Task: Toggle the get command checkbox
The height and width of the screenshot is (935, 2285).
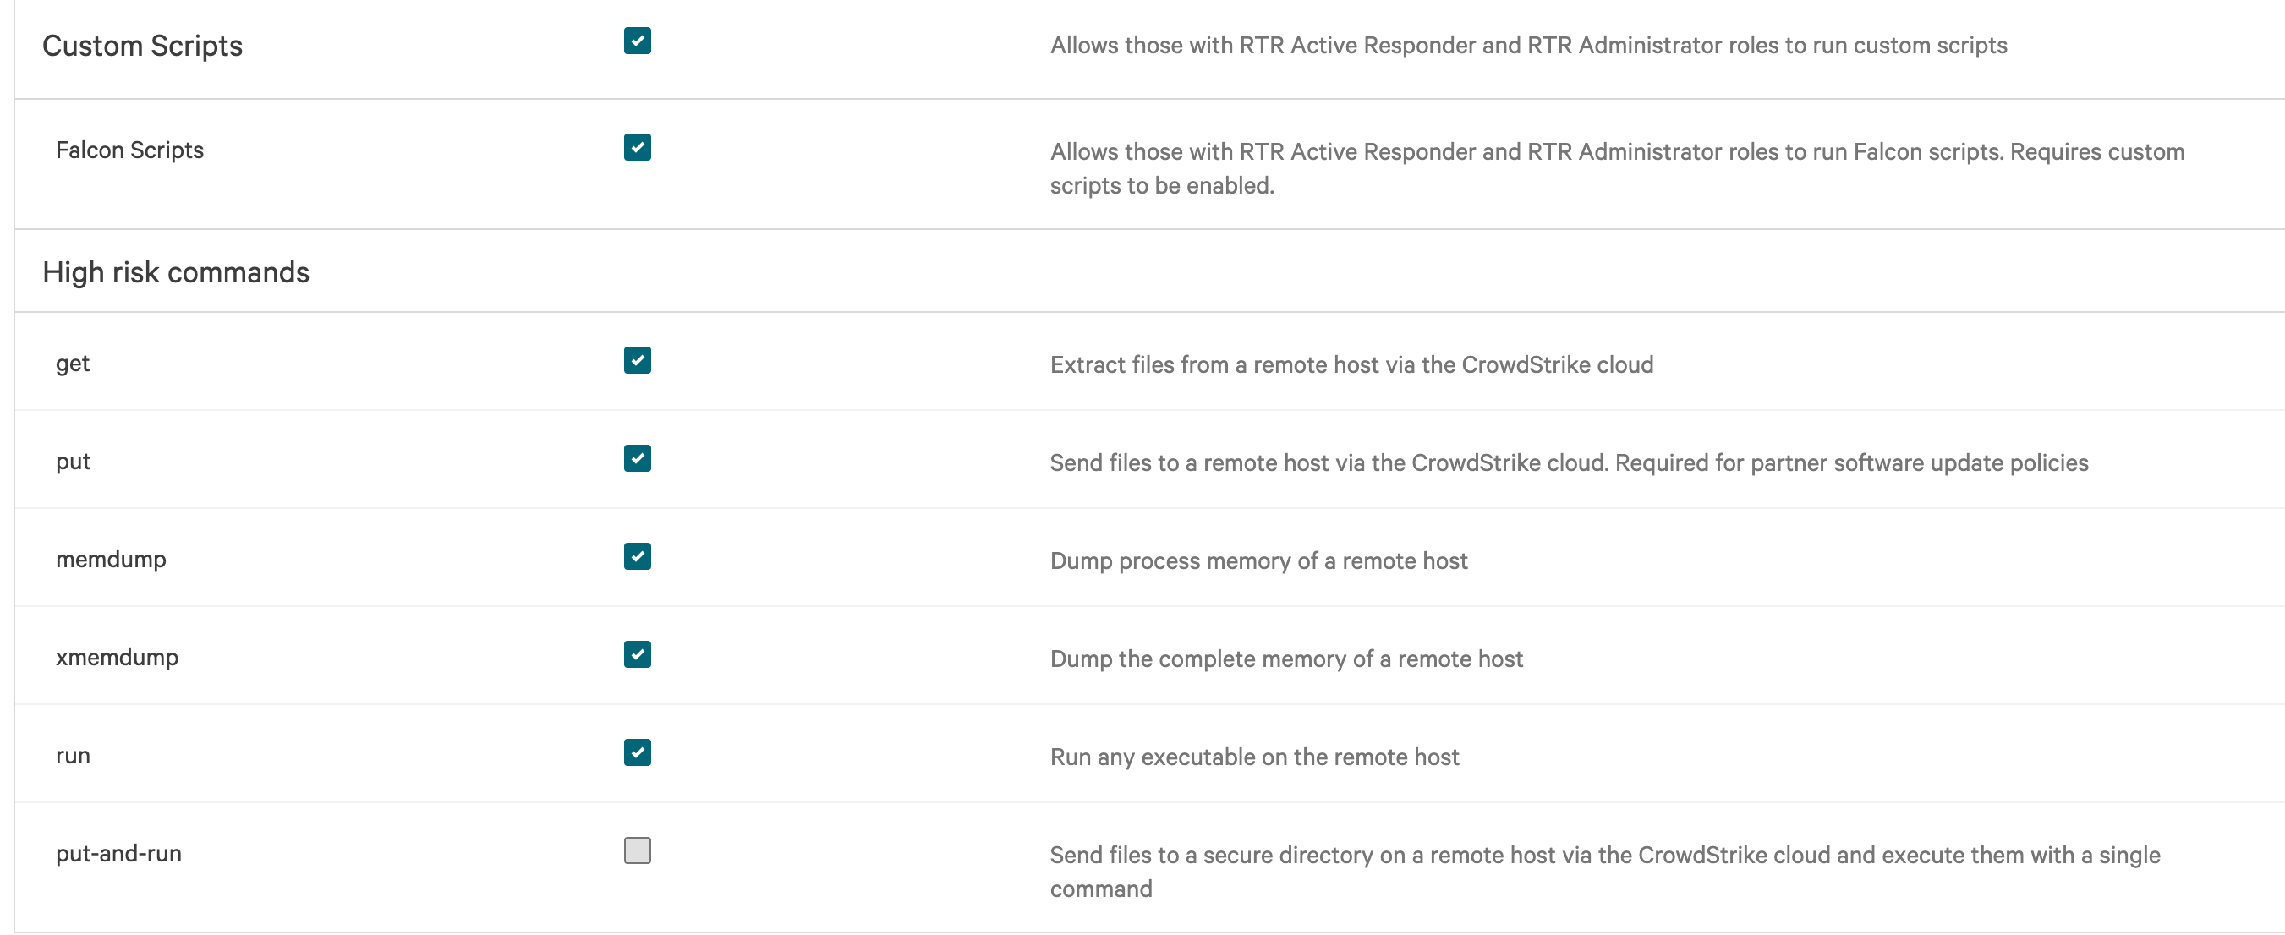Action: pos(637,360)
